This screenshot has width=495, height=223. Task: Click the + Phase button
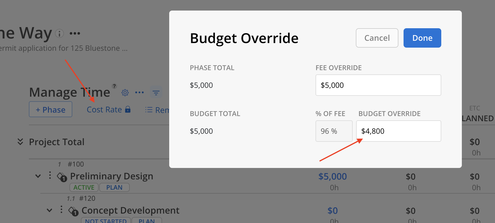pyautogui.click(x=51, y=110)
